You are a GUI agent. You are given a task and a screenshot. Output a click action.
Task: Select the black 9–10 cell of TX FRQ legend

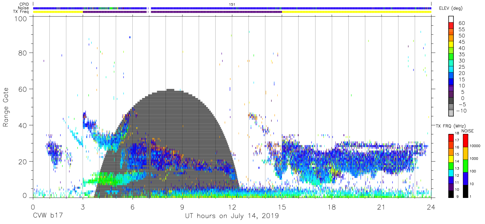(x=451, y=194)
